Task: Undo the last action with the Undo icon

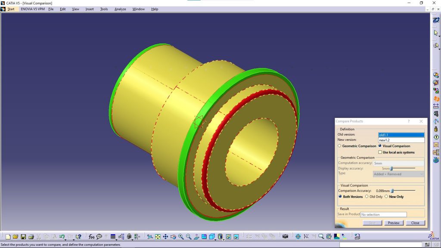Action: click(62, 237)
